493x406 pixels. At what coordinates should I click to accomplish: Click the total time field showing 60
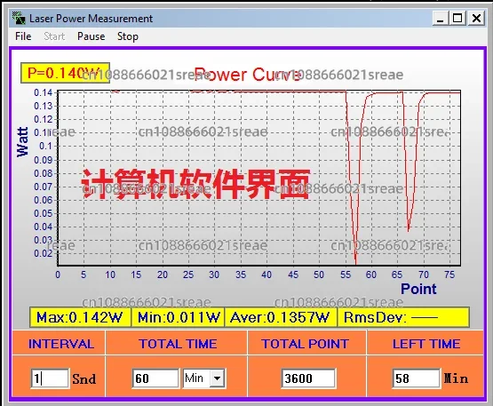click(155, 378)
